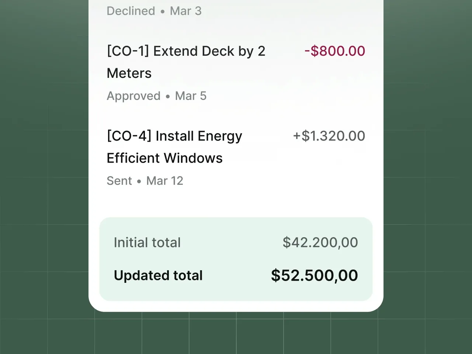Select the Mar 5 date text

click(191, 96)
